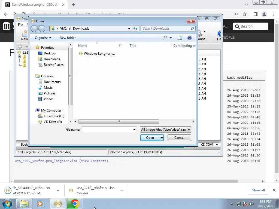279x209 pixels.
Task: Click the Open button split arrow
Action: point(162,137)
